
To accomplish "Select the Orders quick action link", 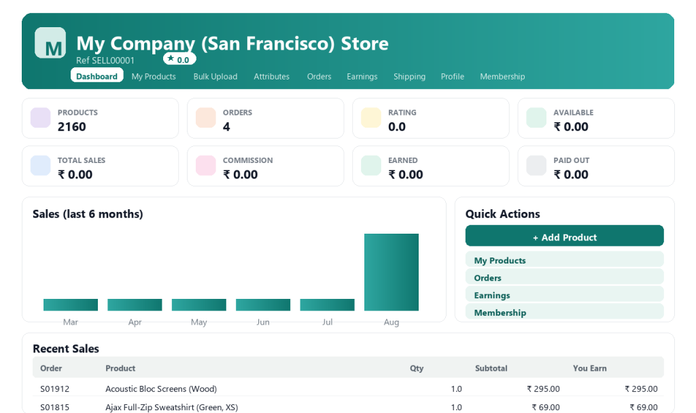I will (565, 277).
